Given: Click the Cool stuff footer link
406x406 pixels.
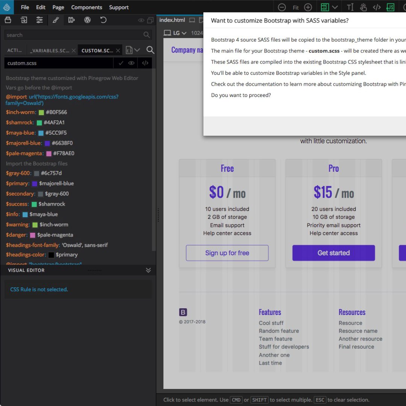Looking at the screenshot, I should 271,323.
